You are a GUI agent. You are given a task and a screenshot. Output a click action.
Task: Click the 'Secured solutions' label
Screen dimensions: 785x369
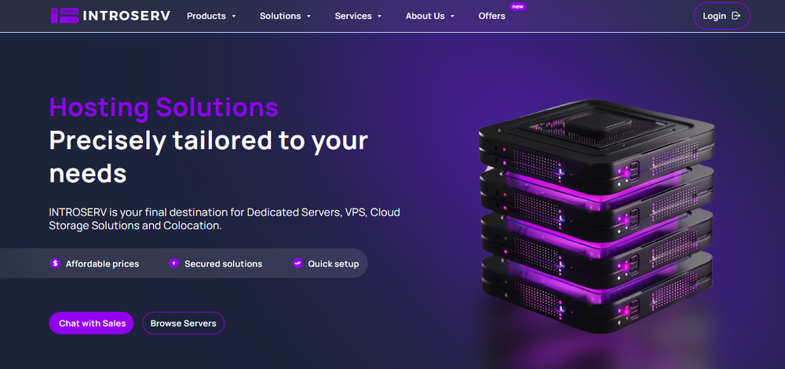223,264
